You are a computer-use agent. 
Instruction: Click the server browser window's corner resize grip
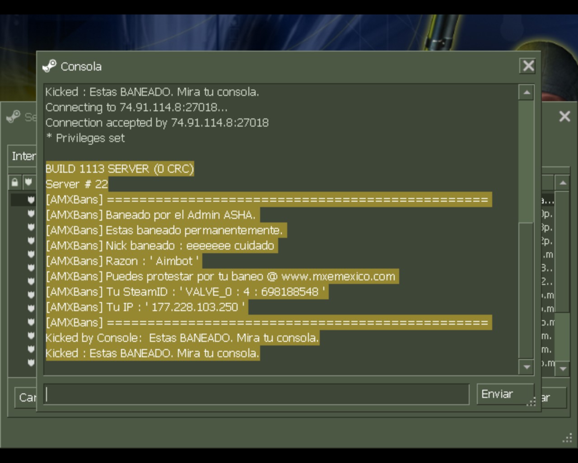pos(567,438)
